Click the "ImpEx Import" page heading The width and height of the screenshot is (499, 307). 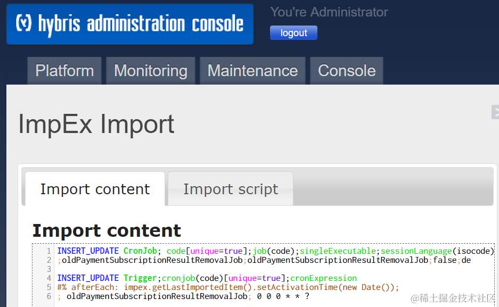click(x=96, y=124)
